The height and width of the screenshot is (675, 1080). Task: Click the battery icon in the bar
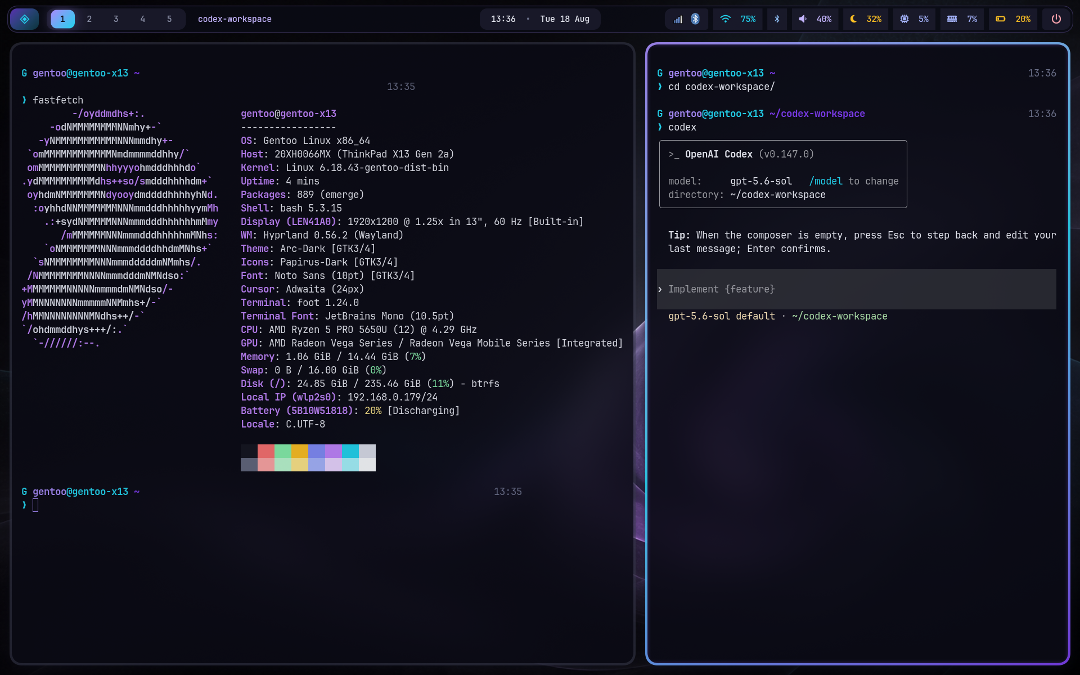click(x=1000, y=19)
